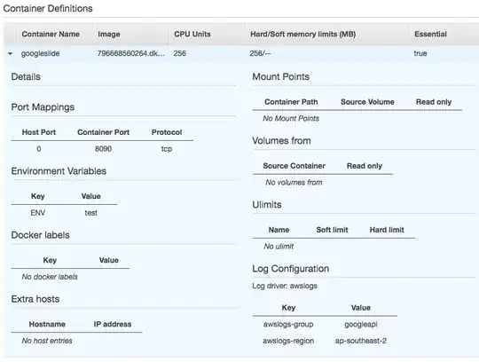Click the Docker labels heading
Image resolution: width=479 pixels, height=362 pixels.
tap(40, 235)
